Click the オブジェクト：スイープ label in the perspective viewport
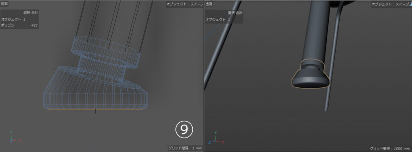 (x=389, y=4)
